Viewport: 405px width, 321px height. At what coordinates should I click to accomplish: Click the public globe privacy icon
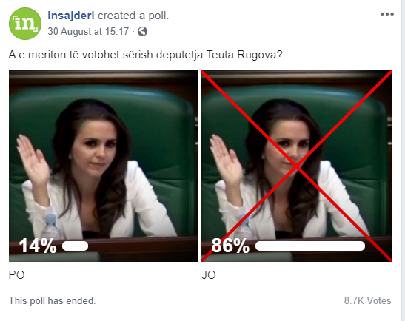[x=142, y=32]
